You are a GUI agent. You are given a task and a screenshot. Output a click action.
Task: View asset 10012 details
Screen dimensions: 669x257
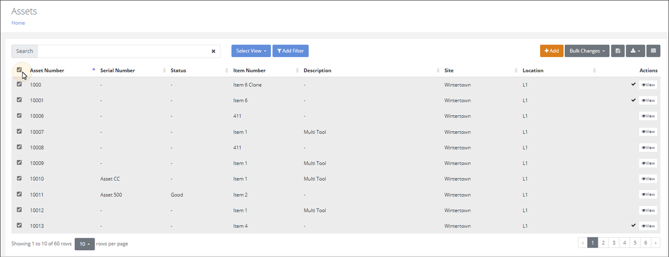(648, 210)
